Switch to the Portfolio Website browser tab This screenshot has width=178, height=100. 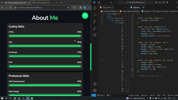tap(17, 2)
